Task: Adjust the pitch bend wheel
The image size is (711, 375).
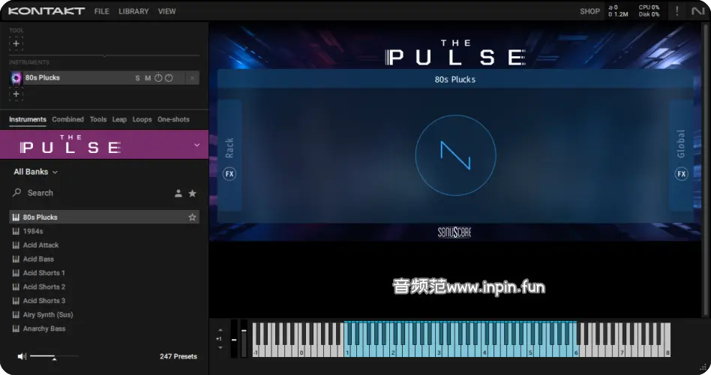Action: click(x=234, y=339)
